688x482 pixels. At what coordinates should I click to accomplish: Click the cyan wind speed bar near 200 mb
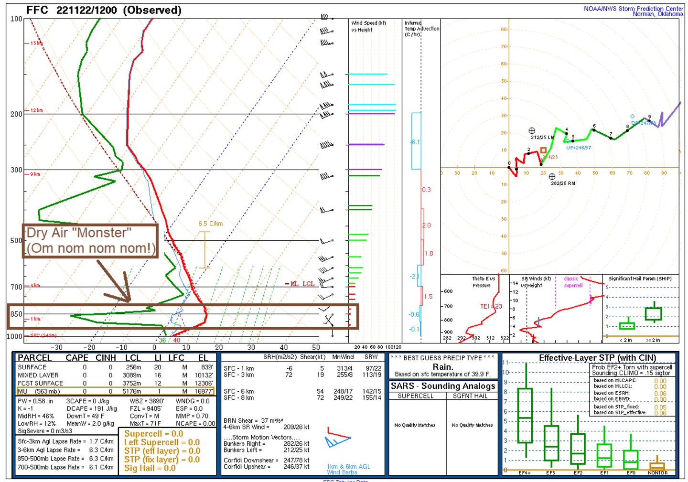coord(372,105)
